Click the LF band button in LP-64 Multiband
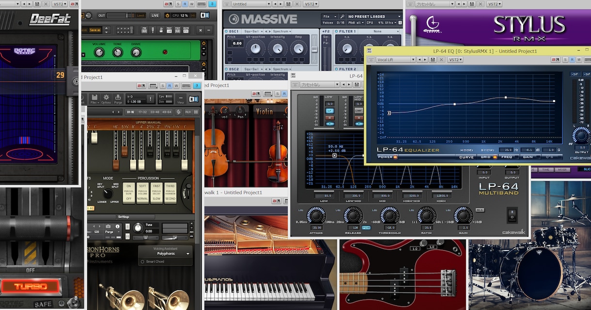Viewport: 591px width, 310px height. point(330,110)
